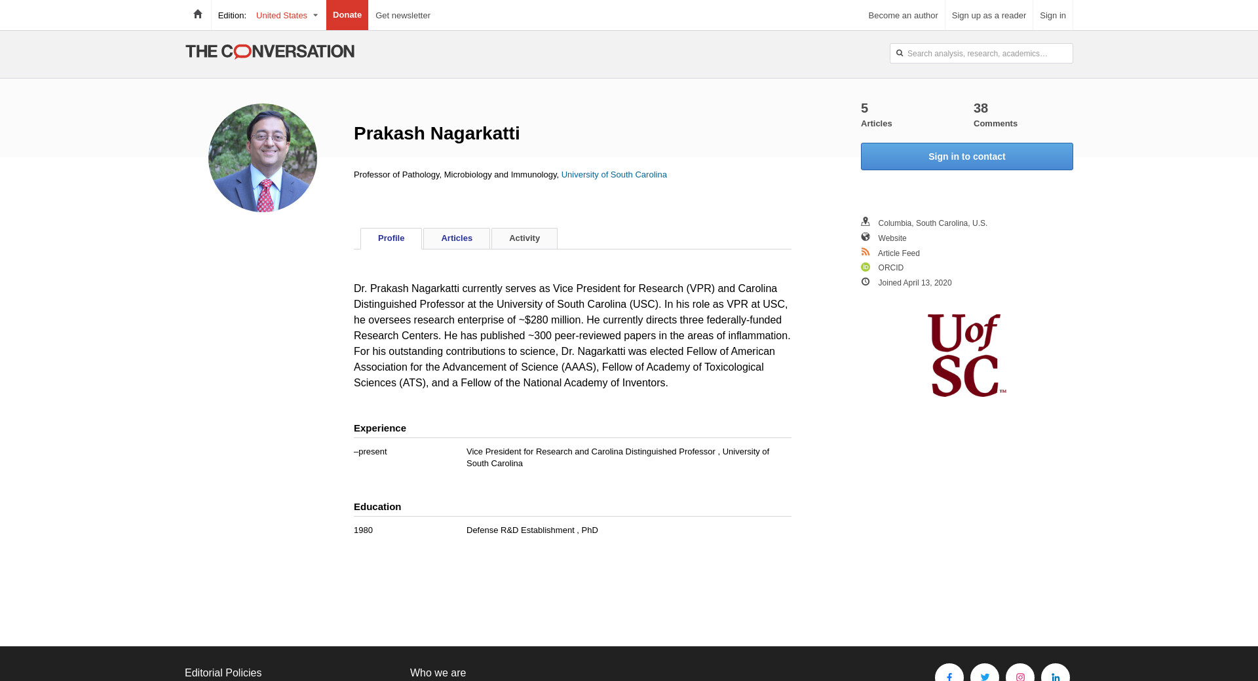The width and height of the screenshot is (1258, 681).
Task: Switch to the Articles tab
Action: coord(457,238)
